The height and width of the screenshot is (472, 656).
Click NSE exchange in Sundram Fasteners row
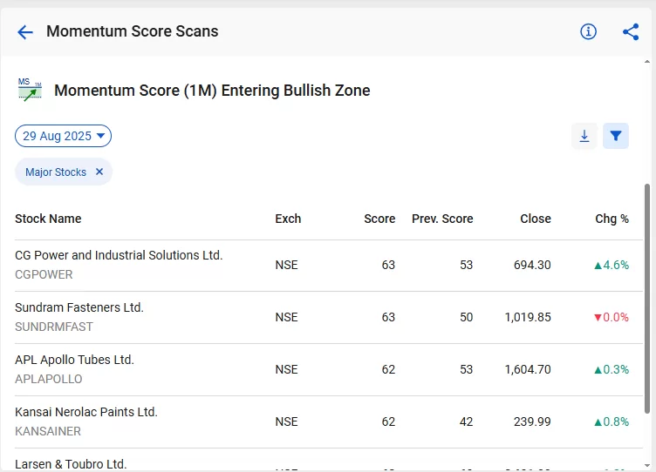tap(287, 317)
